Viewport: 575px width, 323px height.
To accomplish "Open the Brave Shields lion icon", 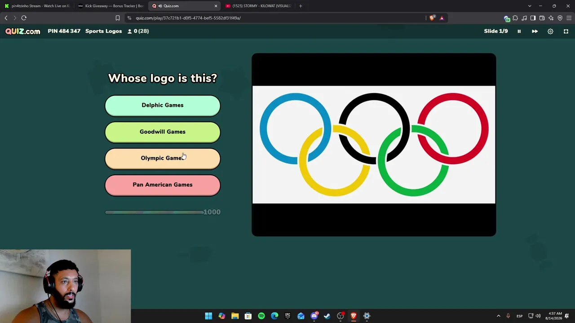I will coord(432,18).
